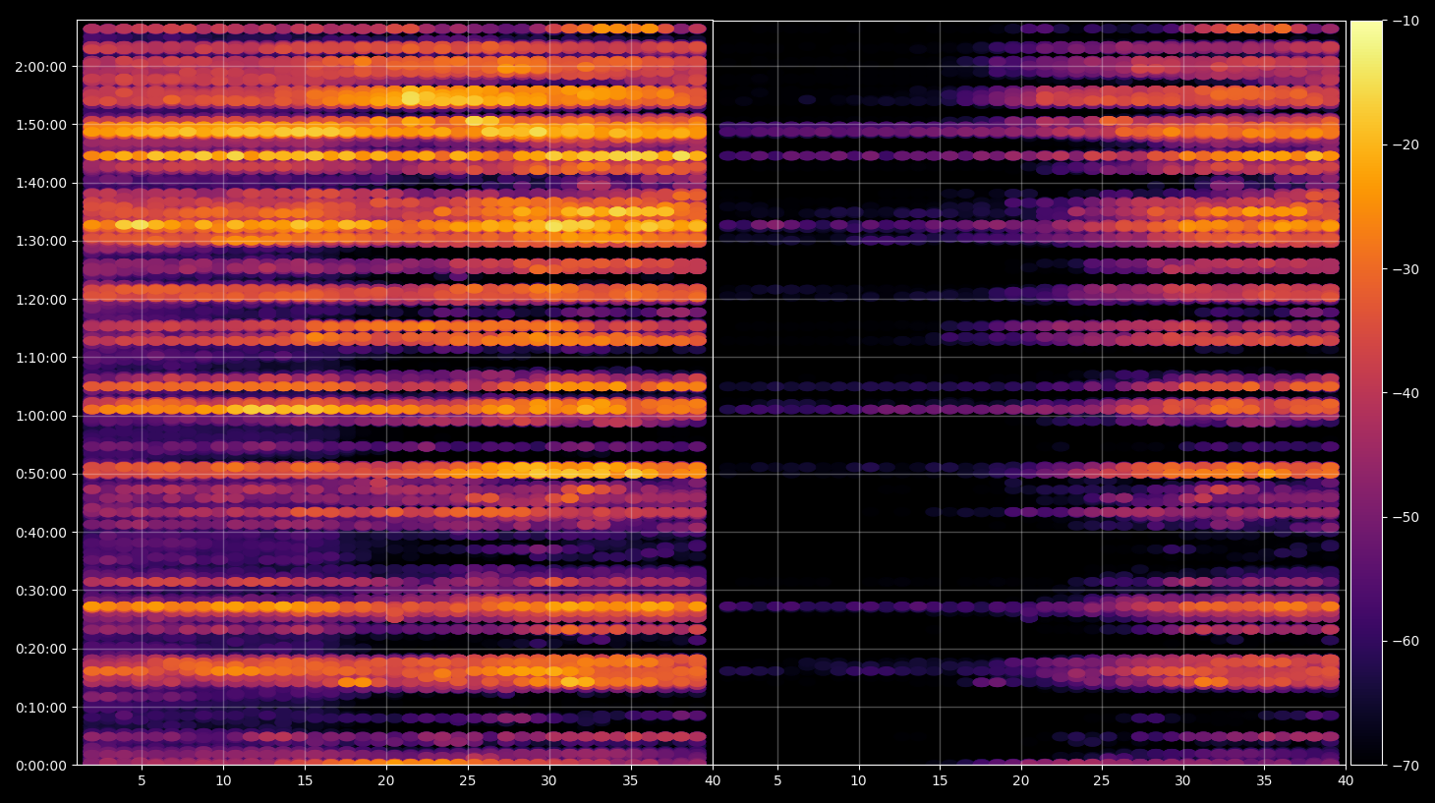
Task: Select the 2:00:00 time axis label
Action: (41, 67)
